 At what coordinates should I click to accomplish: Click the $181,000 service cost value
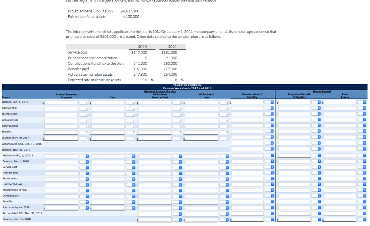(x=169, y=52)
